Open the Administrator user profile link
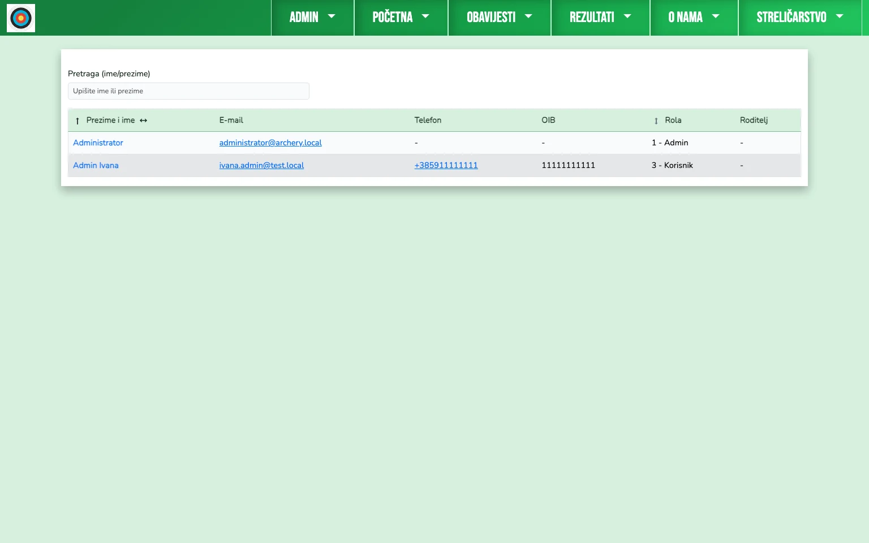 pos(98,143)
